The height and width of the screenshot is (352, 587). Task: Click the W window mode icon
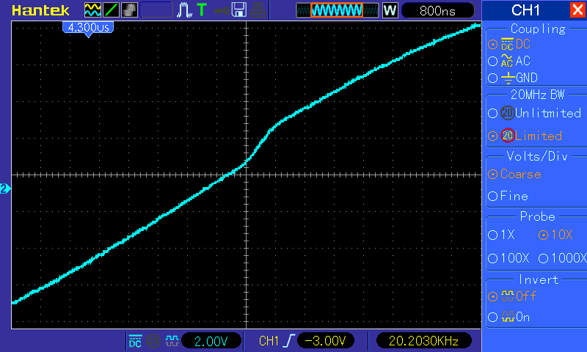[x=390, y=10]
